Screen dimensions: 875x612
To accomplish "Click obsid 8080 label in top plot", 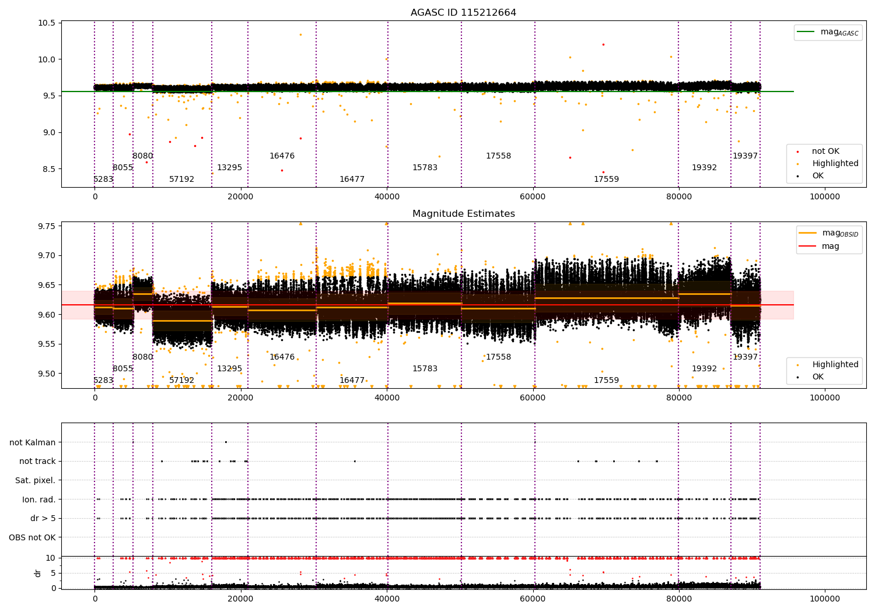I will pos(143,156).
